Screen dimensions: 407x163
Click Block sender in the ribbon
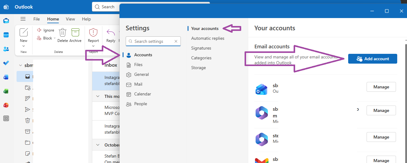(x=44, y=38)
